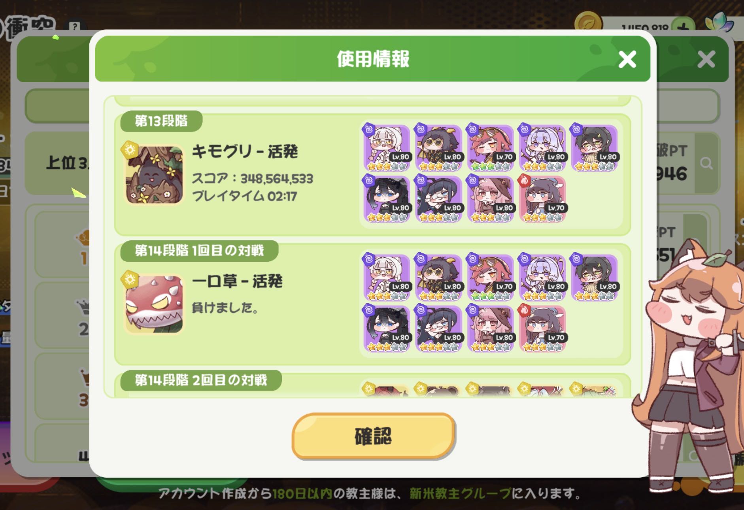Choose red-haired Lv.70 character in 第13段階 row
Image resolution: width=744 pixels, height=510 pixels.
tap(491, 148)
